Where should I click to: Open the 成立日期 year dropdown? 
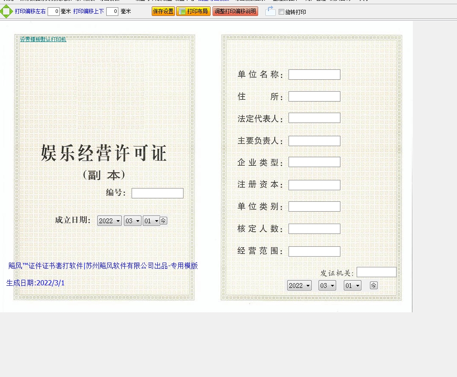click(x=109, y=221)
